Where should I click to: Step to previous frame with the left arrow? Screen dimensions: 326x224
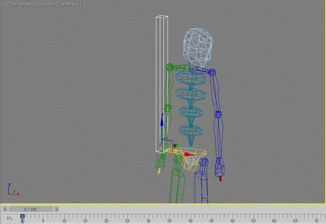(5, 209)
